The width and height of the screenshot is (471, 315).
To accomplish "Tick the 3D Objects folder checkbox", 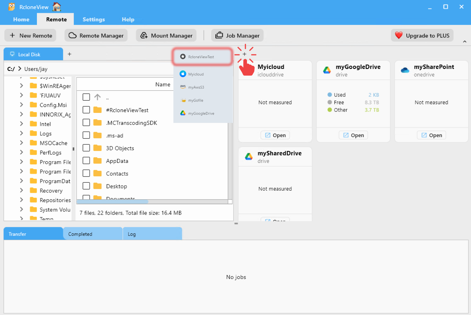I will (x=86, y=147).
